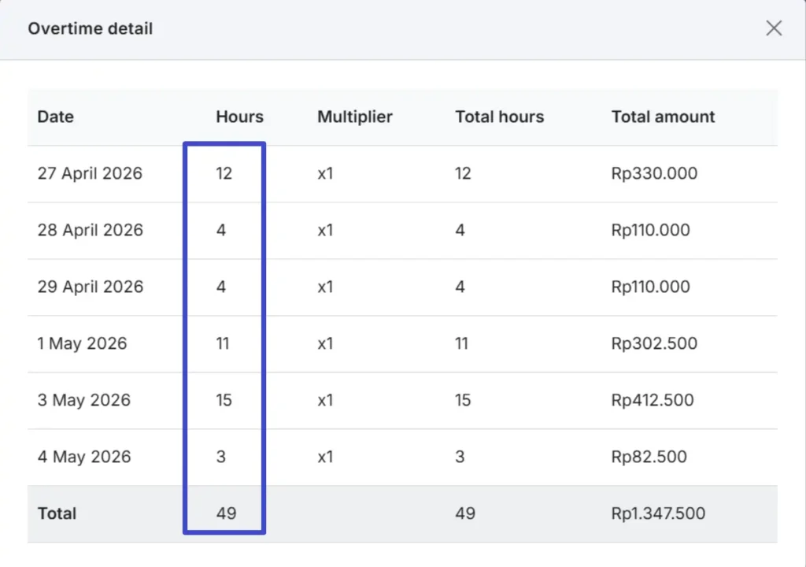Click Hours value for 1 May 2026

(223, 343)
